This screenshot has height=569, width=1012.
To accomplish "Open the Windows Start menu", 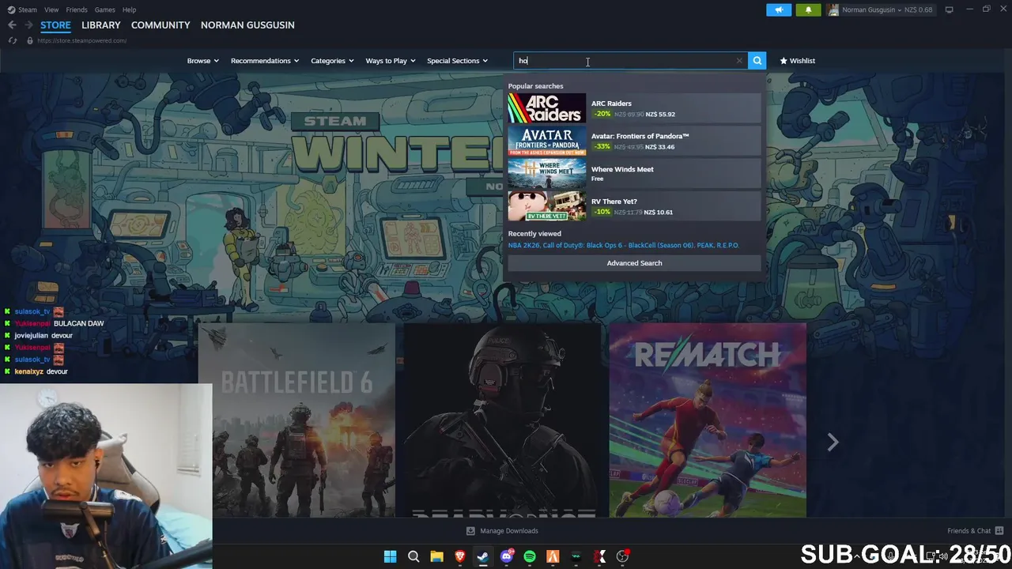I will pyautogui.click(x=390, y=556).
